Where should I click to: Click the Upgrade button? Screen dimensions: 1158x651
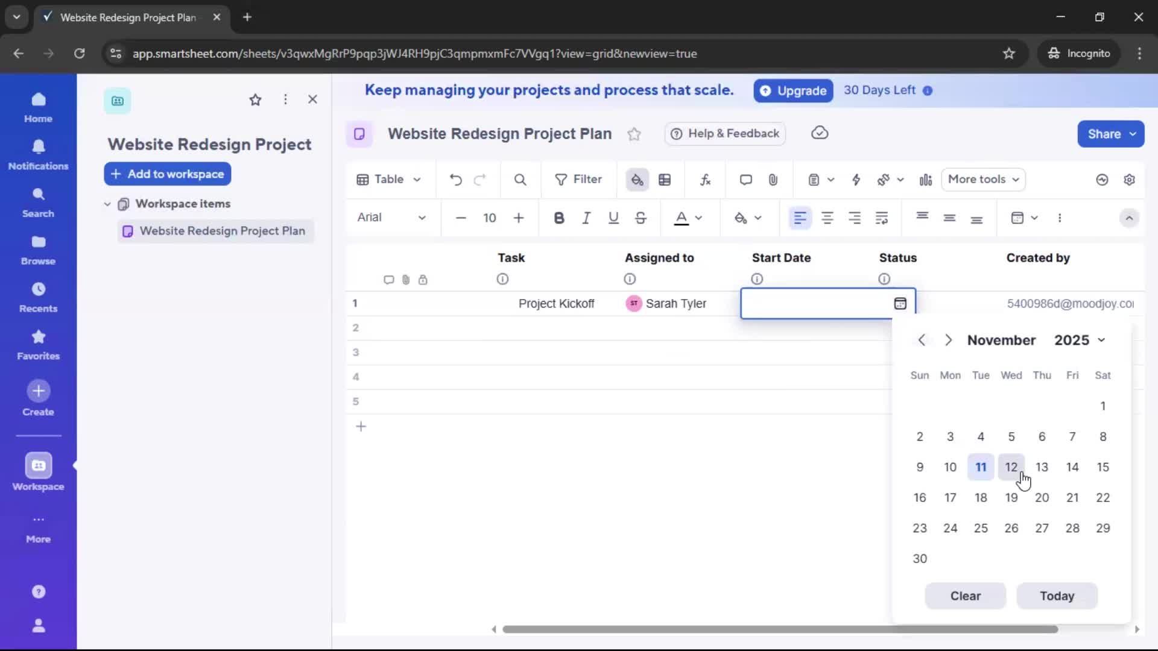coord(793,90)
